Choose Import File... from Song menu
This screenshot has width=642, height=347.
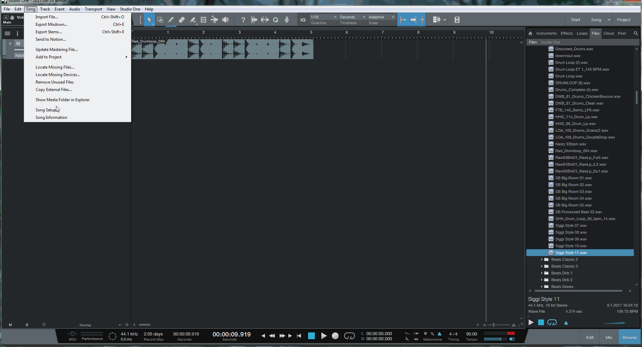[77, 17]
